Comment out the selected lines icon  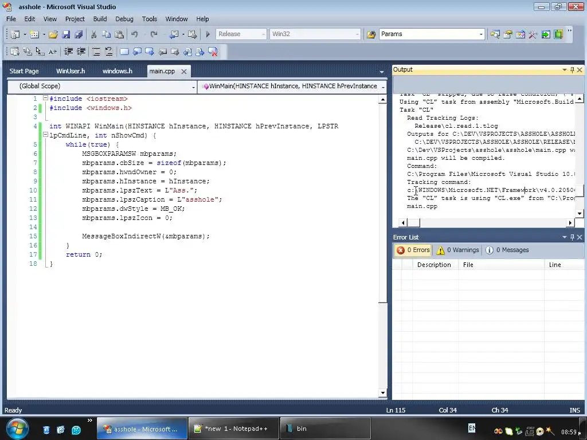96,52
